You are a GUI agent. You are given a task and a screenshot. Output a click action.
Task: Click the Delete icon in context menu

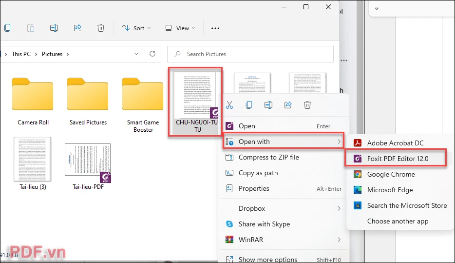coord(307,105)
